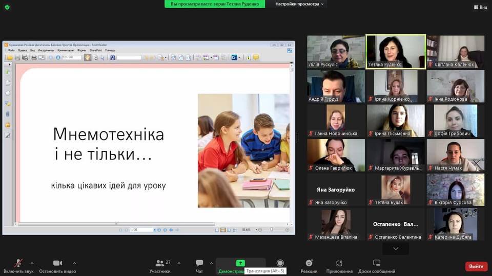This screenshot has height=276, width=492.
Task: Unmute microphone with Включить звук button
Action: (x=18, y=264)
